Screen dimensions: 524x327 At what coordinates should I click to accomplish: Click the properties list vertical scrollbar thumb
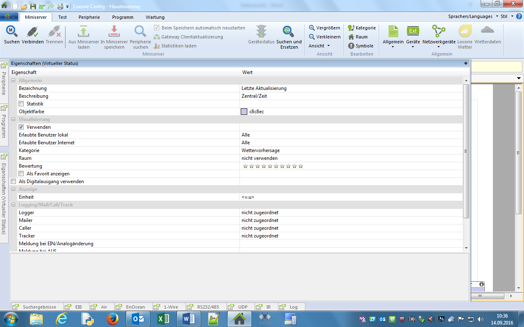466,151
